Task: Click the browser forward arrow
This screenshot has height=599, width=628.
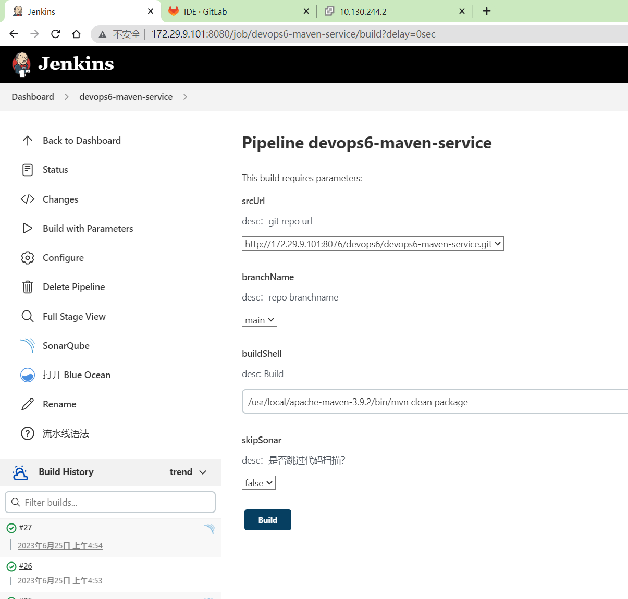Action: [x=35, y=34]
